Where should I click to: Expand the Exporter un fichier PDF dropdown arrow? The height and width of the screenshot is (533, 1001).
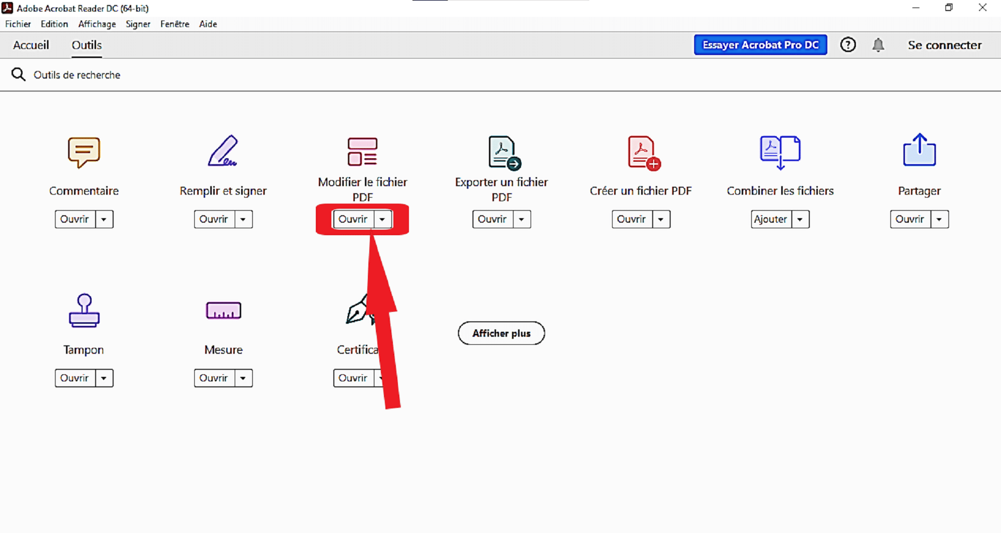point(522,219)
